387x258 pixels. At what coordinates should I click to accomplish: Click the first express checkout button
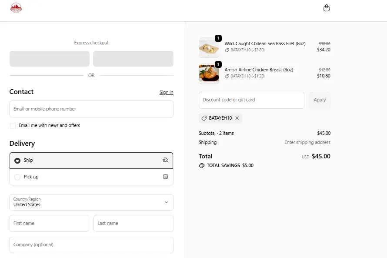50,59
